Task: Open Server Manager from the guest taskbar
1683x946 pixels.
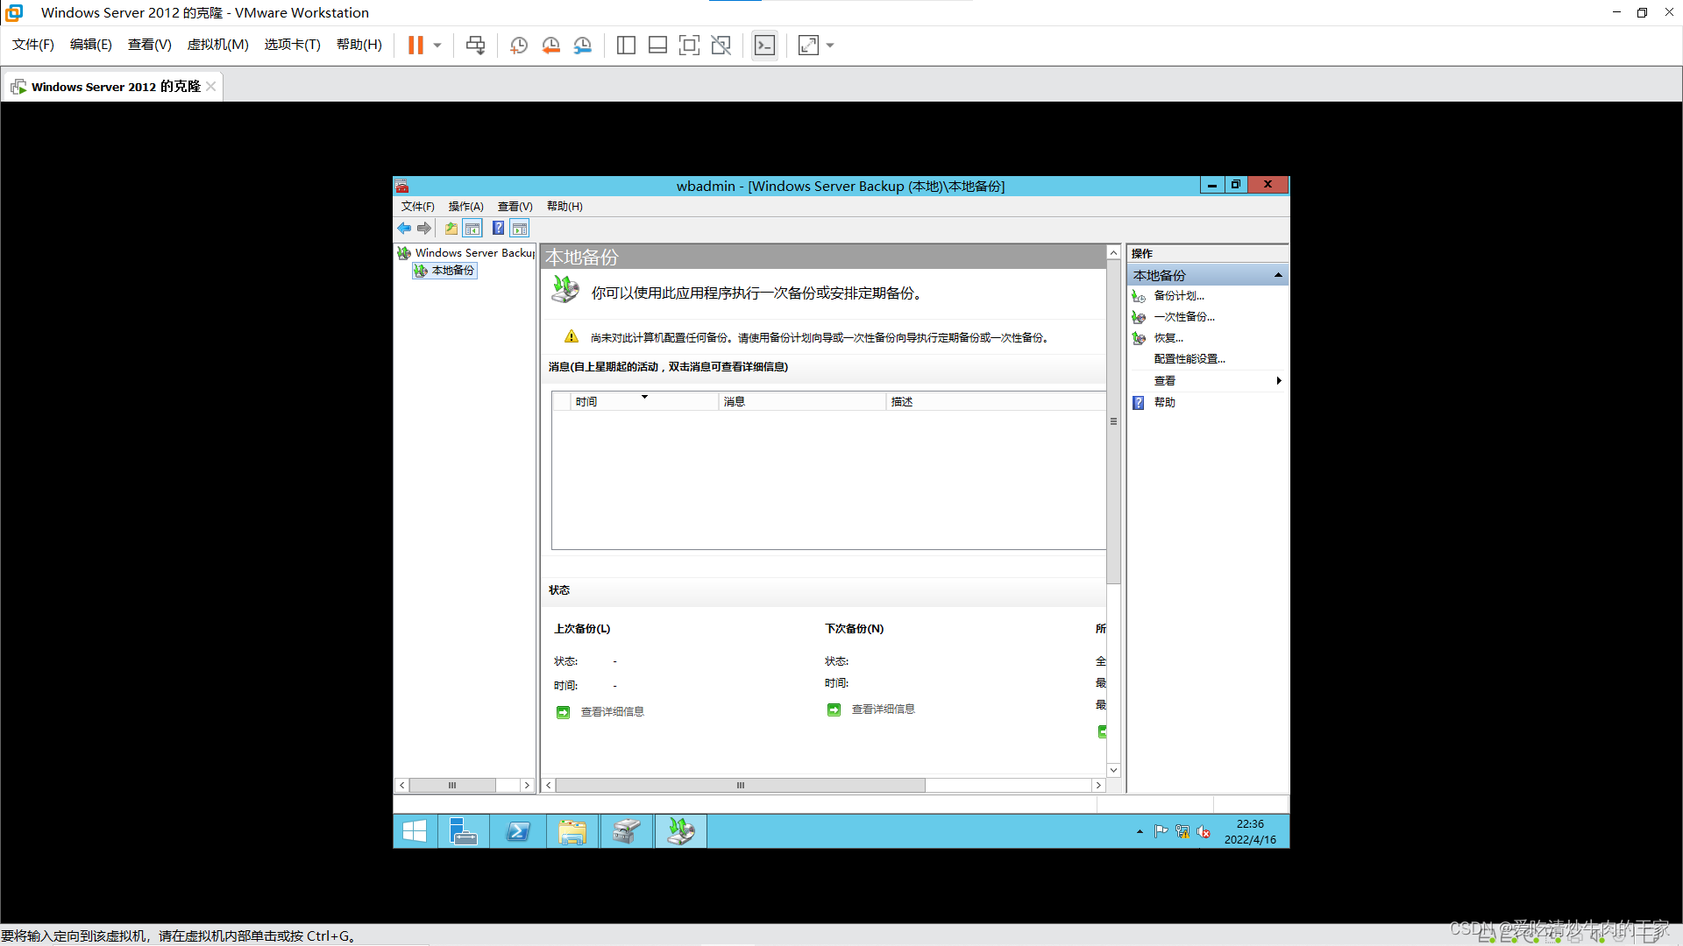Action: (463, 831)
